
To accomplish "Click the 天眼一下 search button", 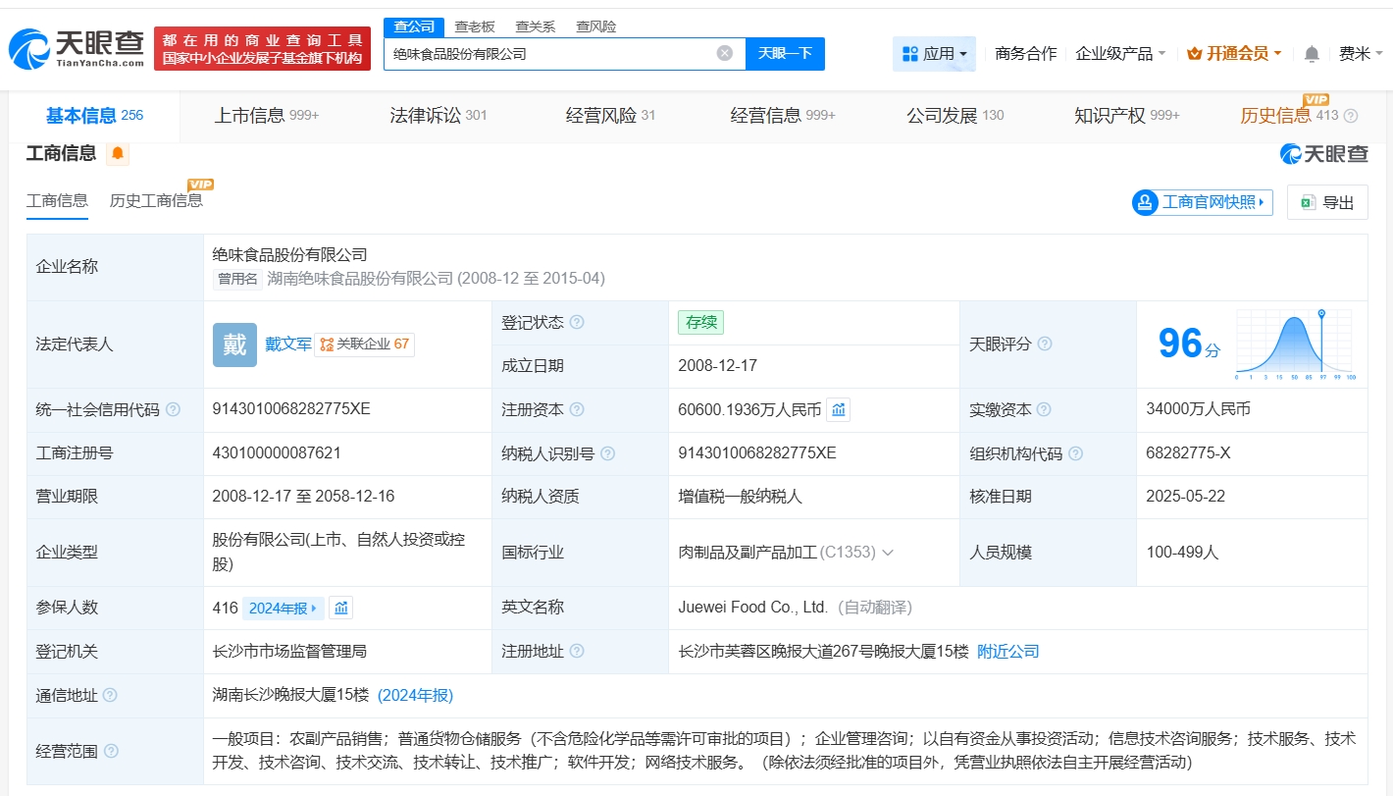I will [x=785, y=53].
